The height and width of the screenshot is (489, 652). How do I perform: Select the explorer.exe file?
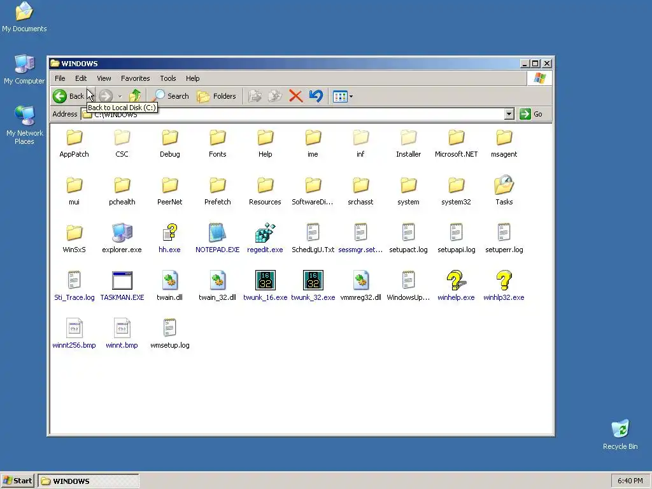point(122,239)
